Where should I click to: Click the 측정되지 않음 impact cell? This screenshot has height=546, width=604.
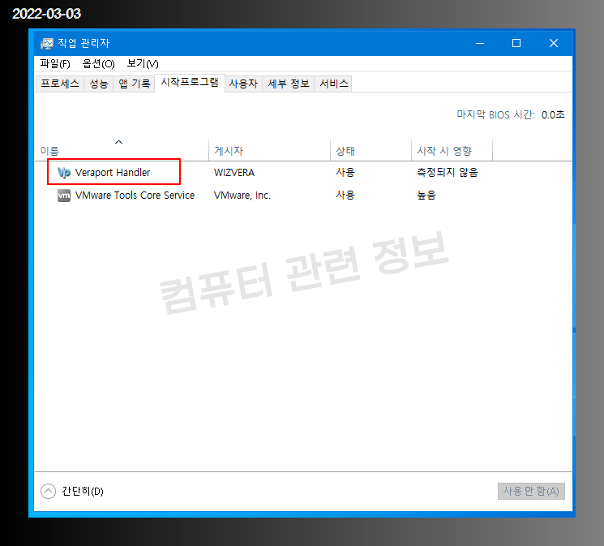pyautogui.click(x=448, y=172)
